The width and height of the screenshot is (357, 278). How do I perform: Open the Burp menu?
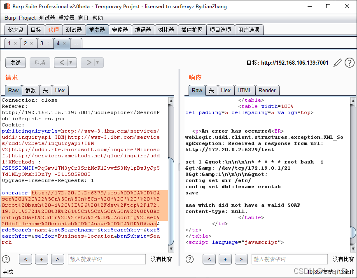pyautogui.click(x=10, y=18)
